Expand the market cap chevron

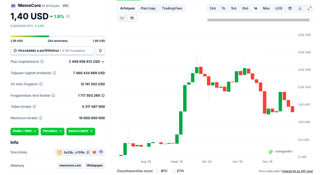coord(103,62)
